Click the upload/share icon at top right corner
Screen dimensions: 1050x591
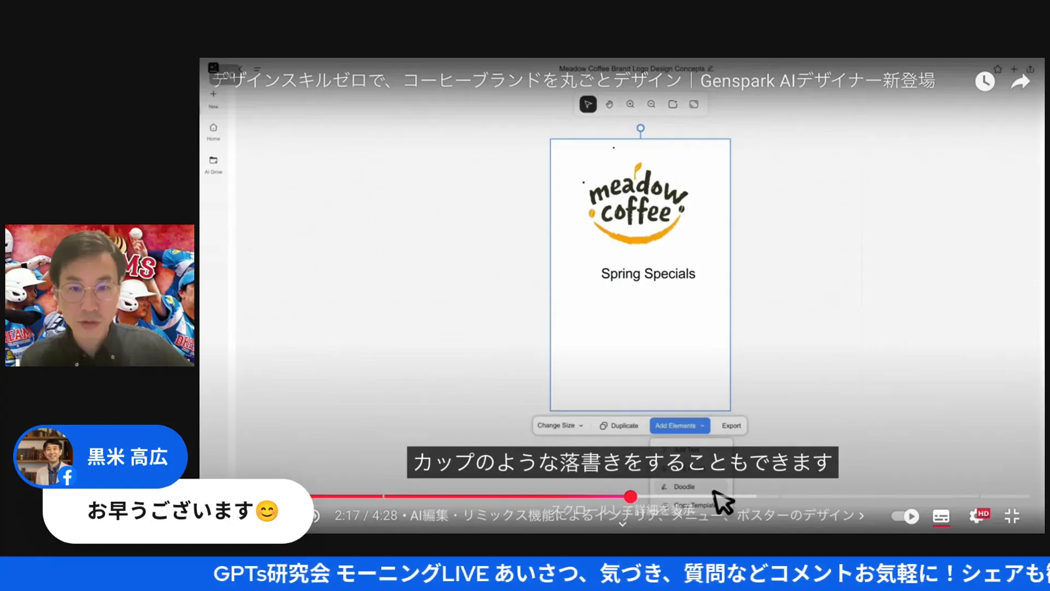coord(1030,69)
